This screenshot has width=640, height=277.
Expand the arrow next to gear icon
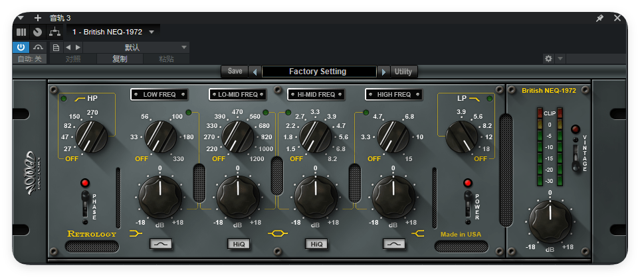[560, 58]
